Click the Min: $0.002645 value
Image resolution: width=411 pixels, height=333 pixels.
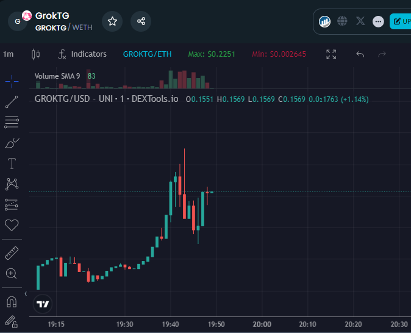pyautogui.click(x=279, y=54)
